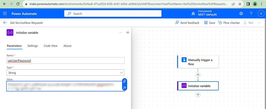The width and height of the screenshot is (266, 109).
Task: Select the Initialize variable card on canvas
Action: pos(198,86)
